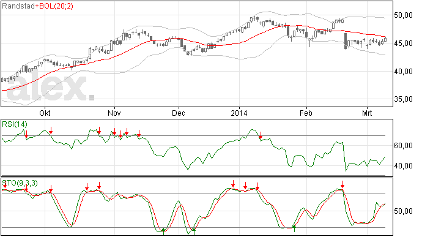Click the 35,00 price axis label
The width and height of the screenshot is (422, 237).
[403, 99]
